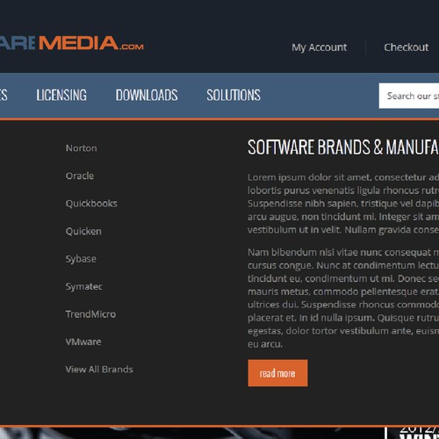439x439 pixels.
Task: Select the Norton brand
Action: (81, 148)
